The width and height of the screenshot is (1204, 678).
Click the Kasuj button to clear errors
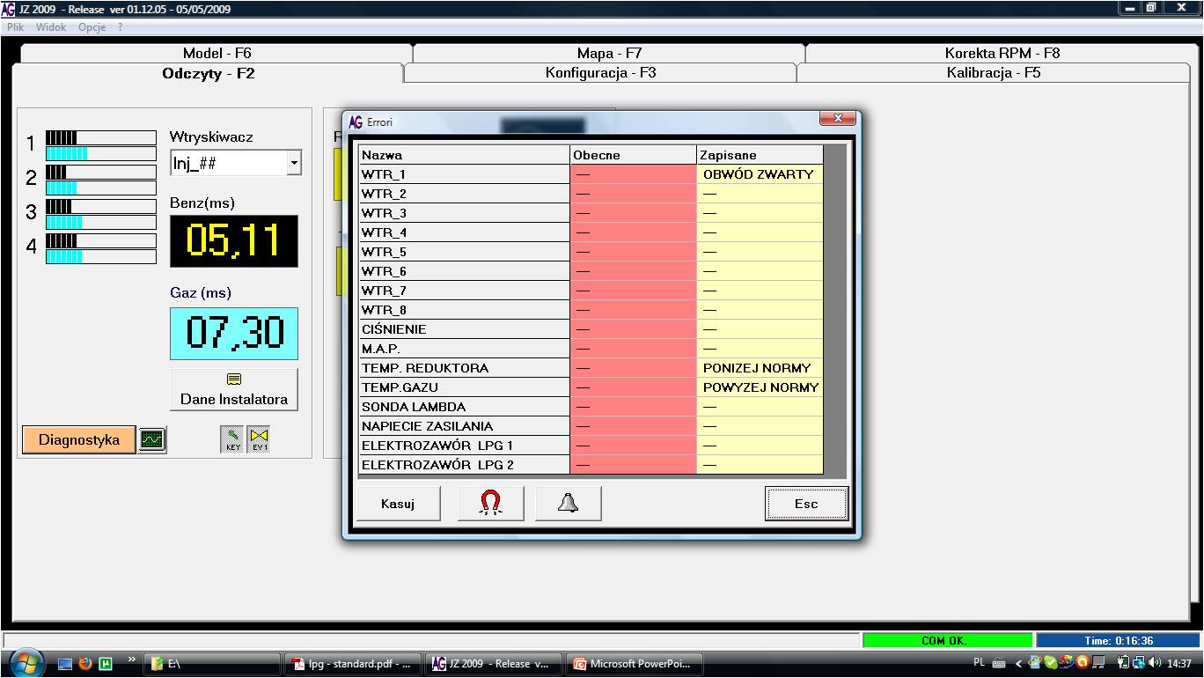(x=398, y=504)
